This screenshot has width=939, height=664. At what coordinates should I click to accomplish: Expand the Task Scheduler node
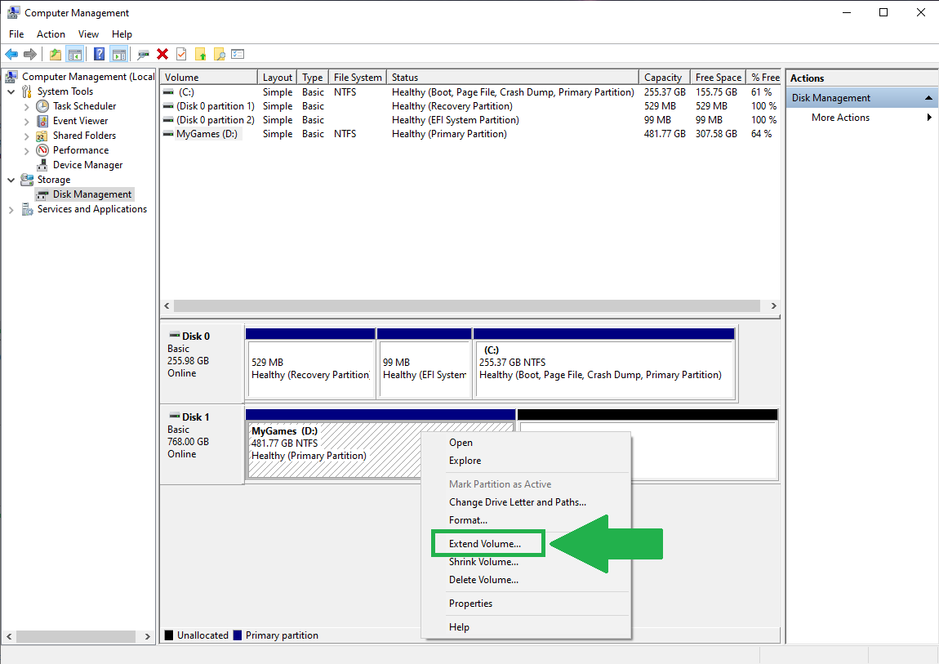(x=26, y=106)
